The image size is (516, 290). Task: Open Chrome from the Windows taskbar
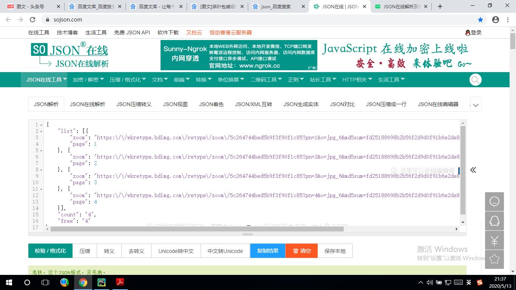tap(83, 282)
